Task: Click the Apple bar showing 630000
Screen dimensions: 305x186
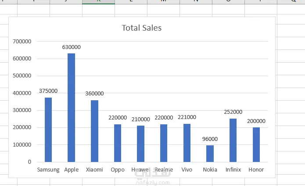Action: (71, 108)
